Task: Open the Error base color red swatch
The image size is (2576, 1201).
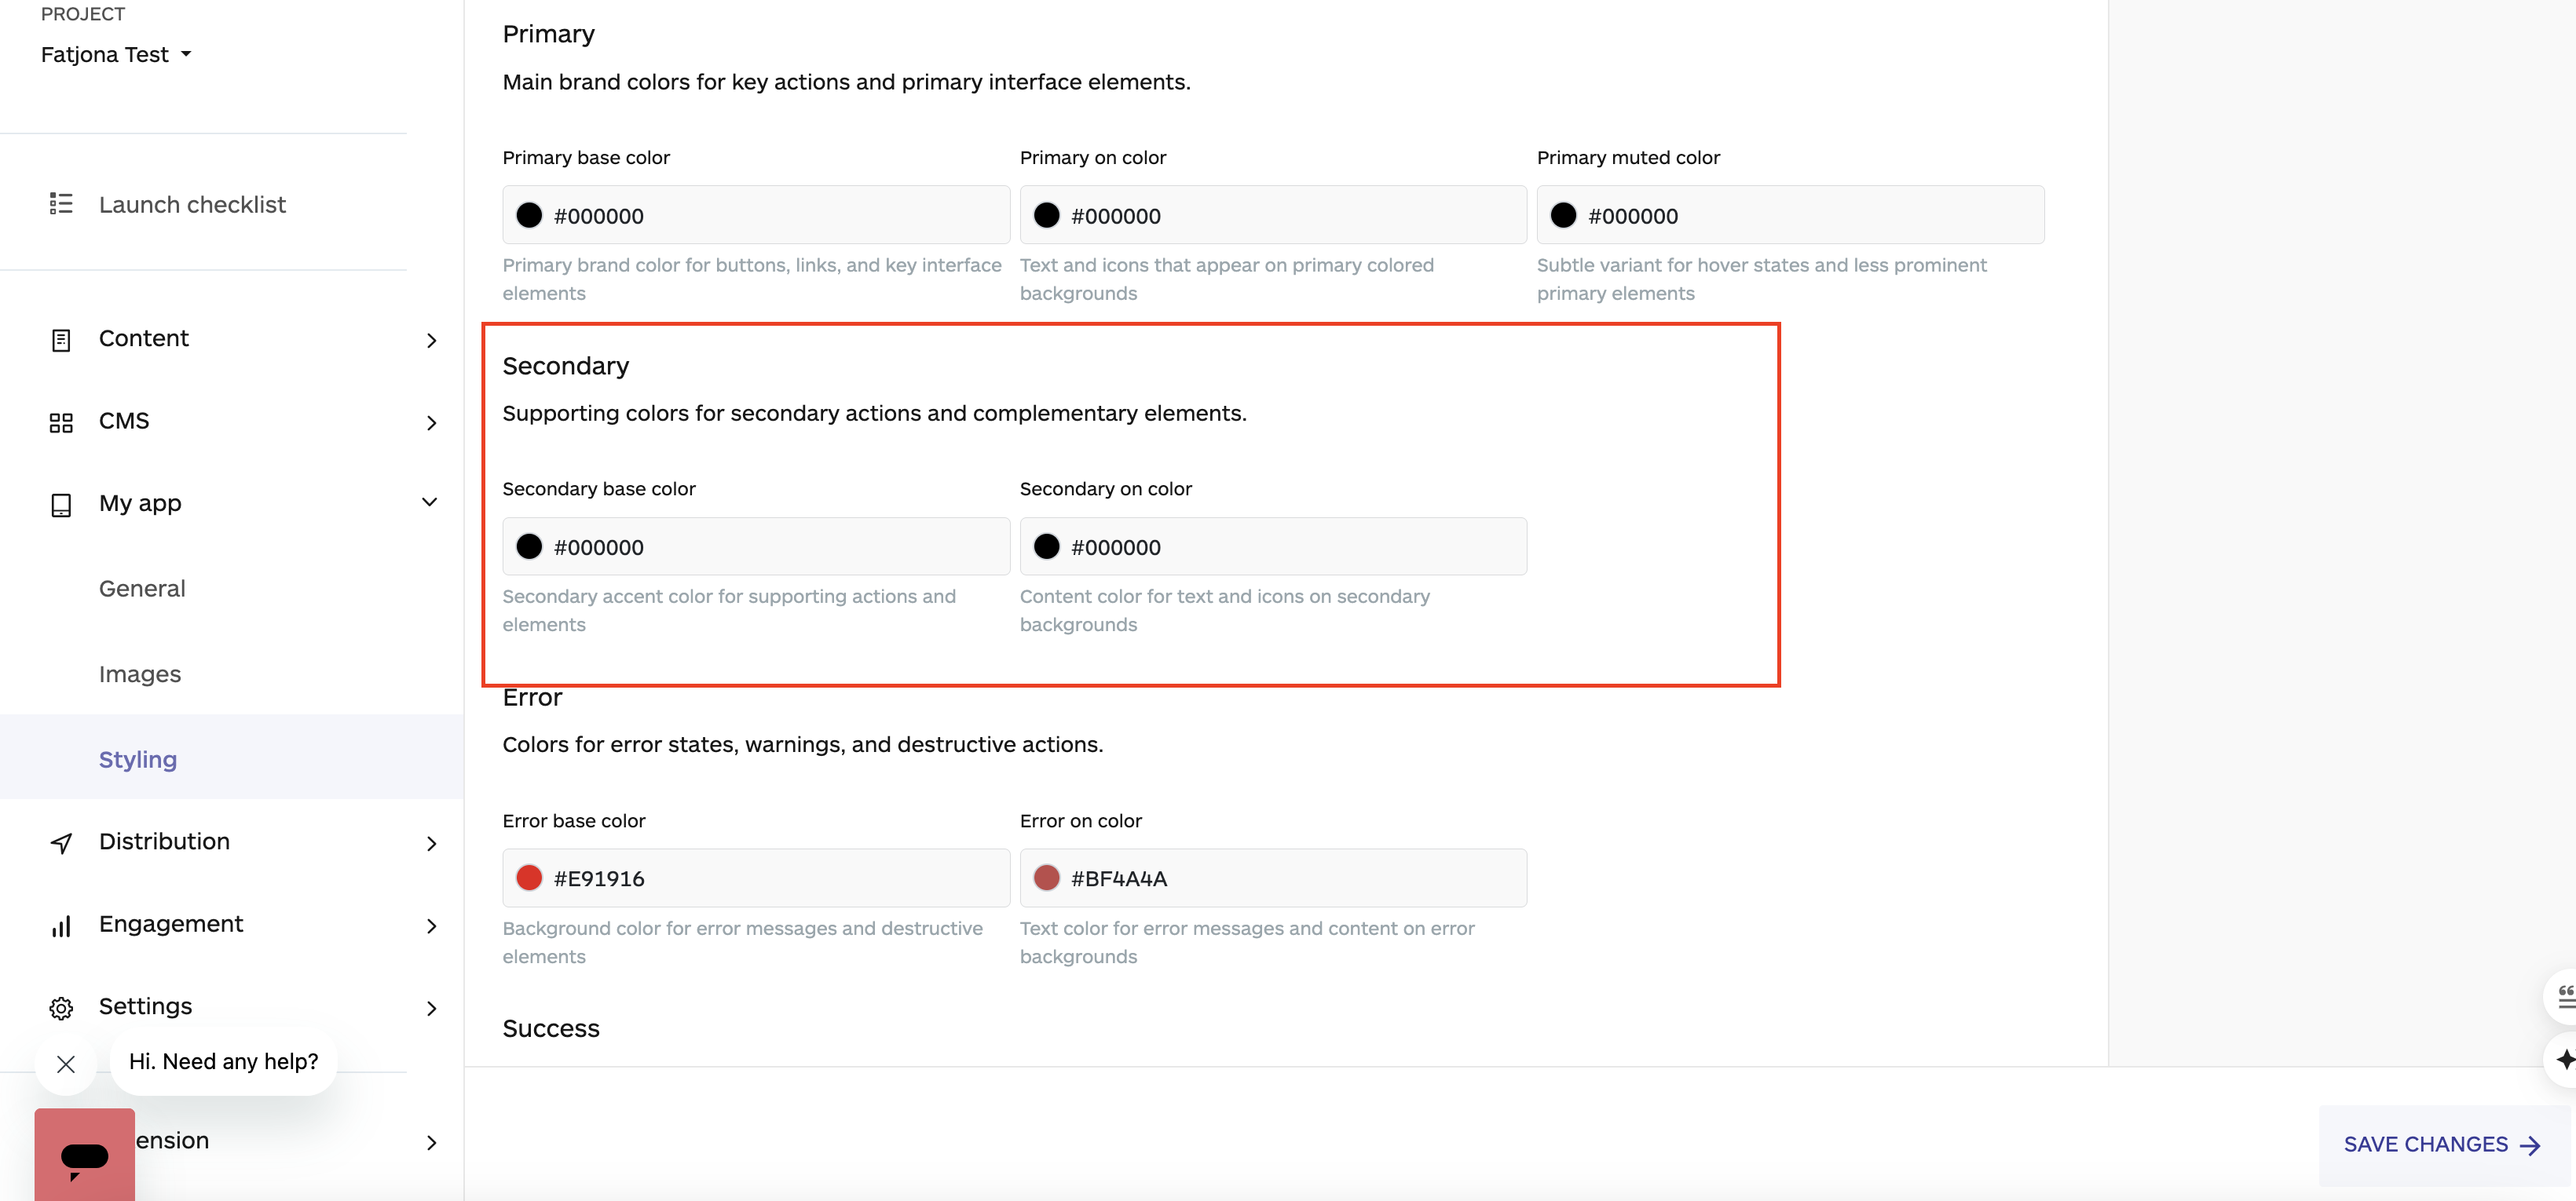Action: click(x=529, y=878)
